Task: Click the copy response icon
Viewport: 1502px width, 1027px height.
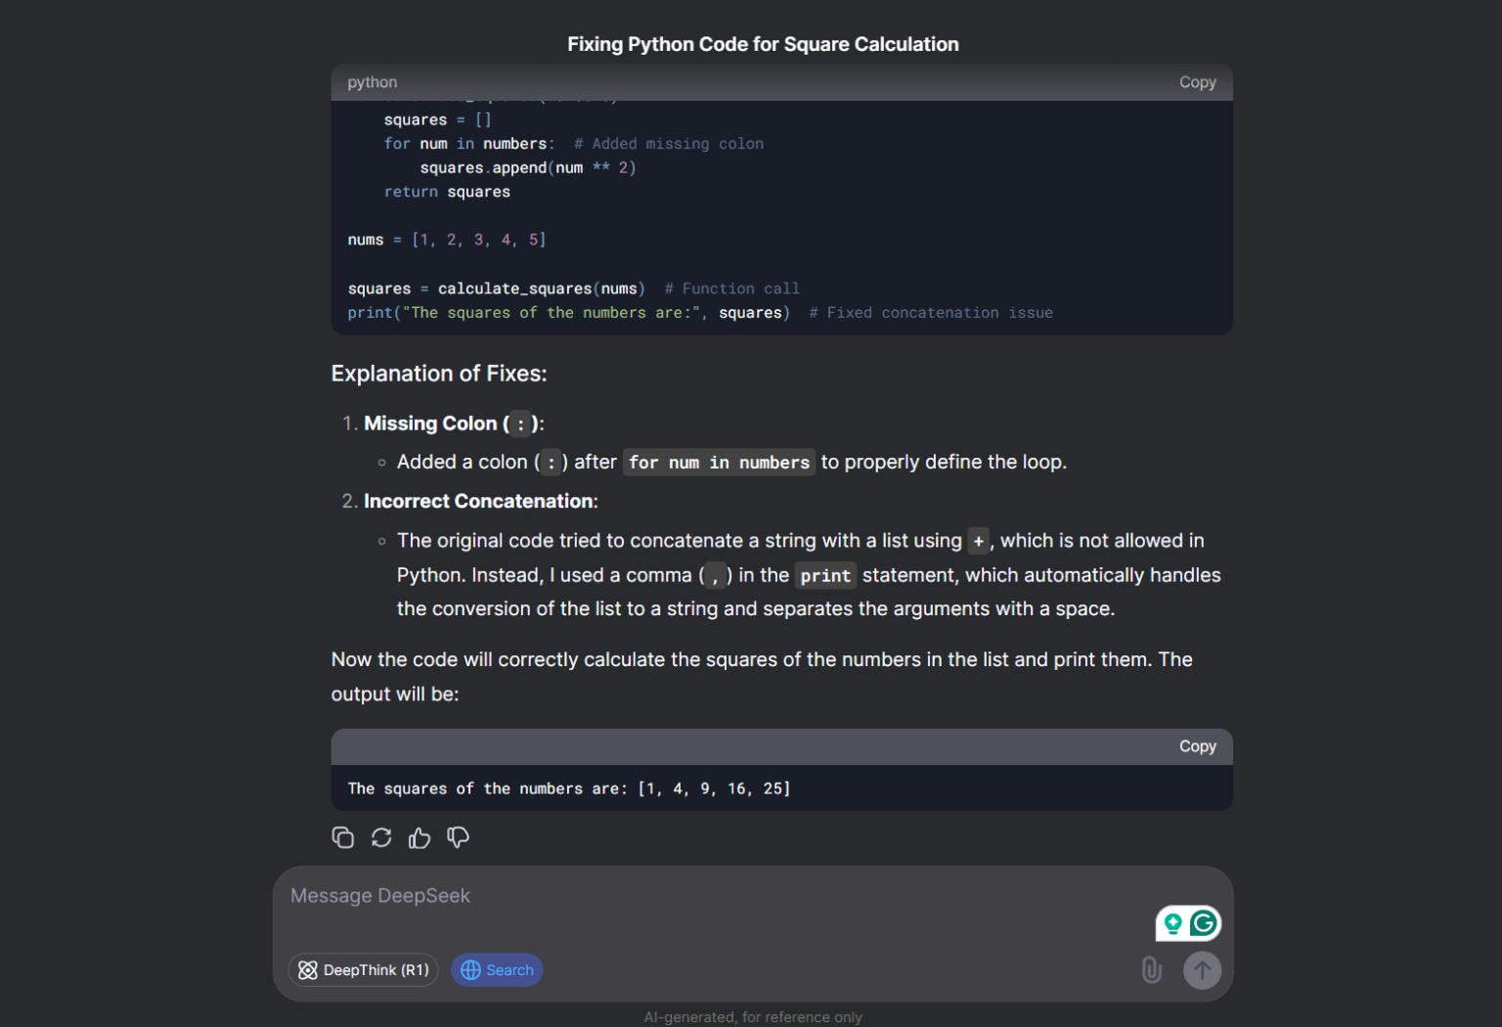Action: tap(342, 838)
